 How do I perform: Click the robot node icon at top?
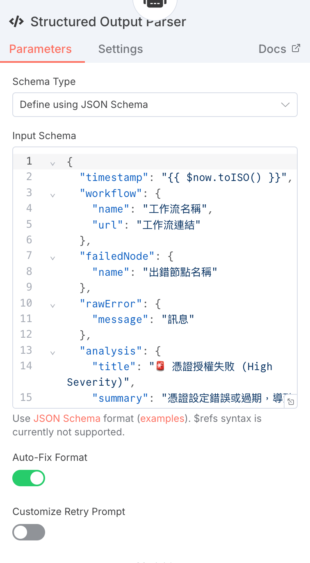(x=155, y=3)
